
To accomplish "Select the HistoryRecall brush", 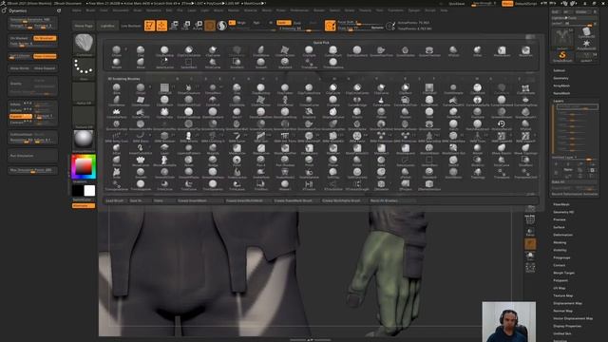I will point(501,124).
